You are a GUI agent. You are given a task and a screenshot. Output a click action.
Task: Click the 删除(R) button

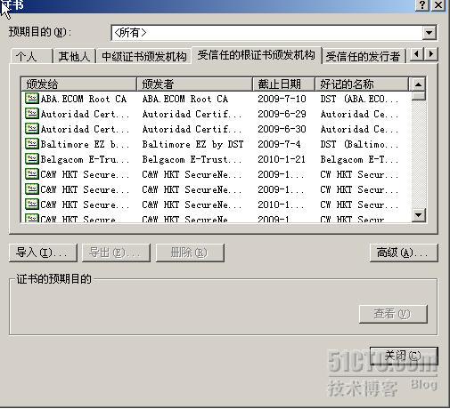pos(190,253)
